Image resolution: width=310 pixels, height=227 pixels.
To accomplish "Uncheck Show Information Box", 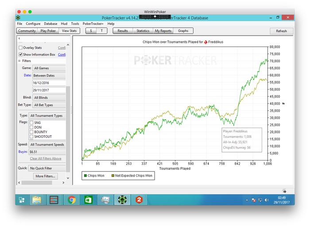I will [20, 55].
